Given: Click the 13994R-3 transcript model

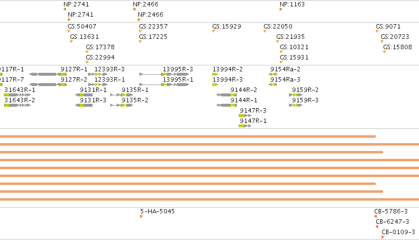Looking at the screenshot, I should click(x=215, y=85).
